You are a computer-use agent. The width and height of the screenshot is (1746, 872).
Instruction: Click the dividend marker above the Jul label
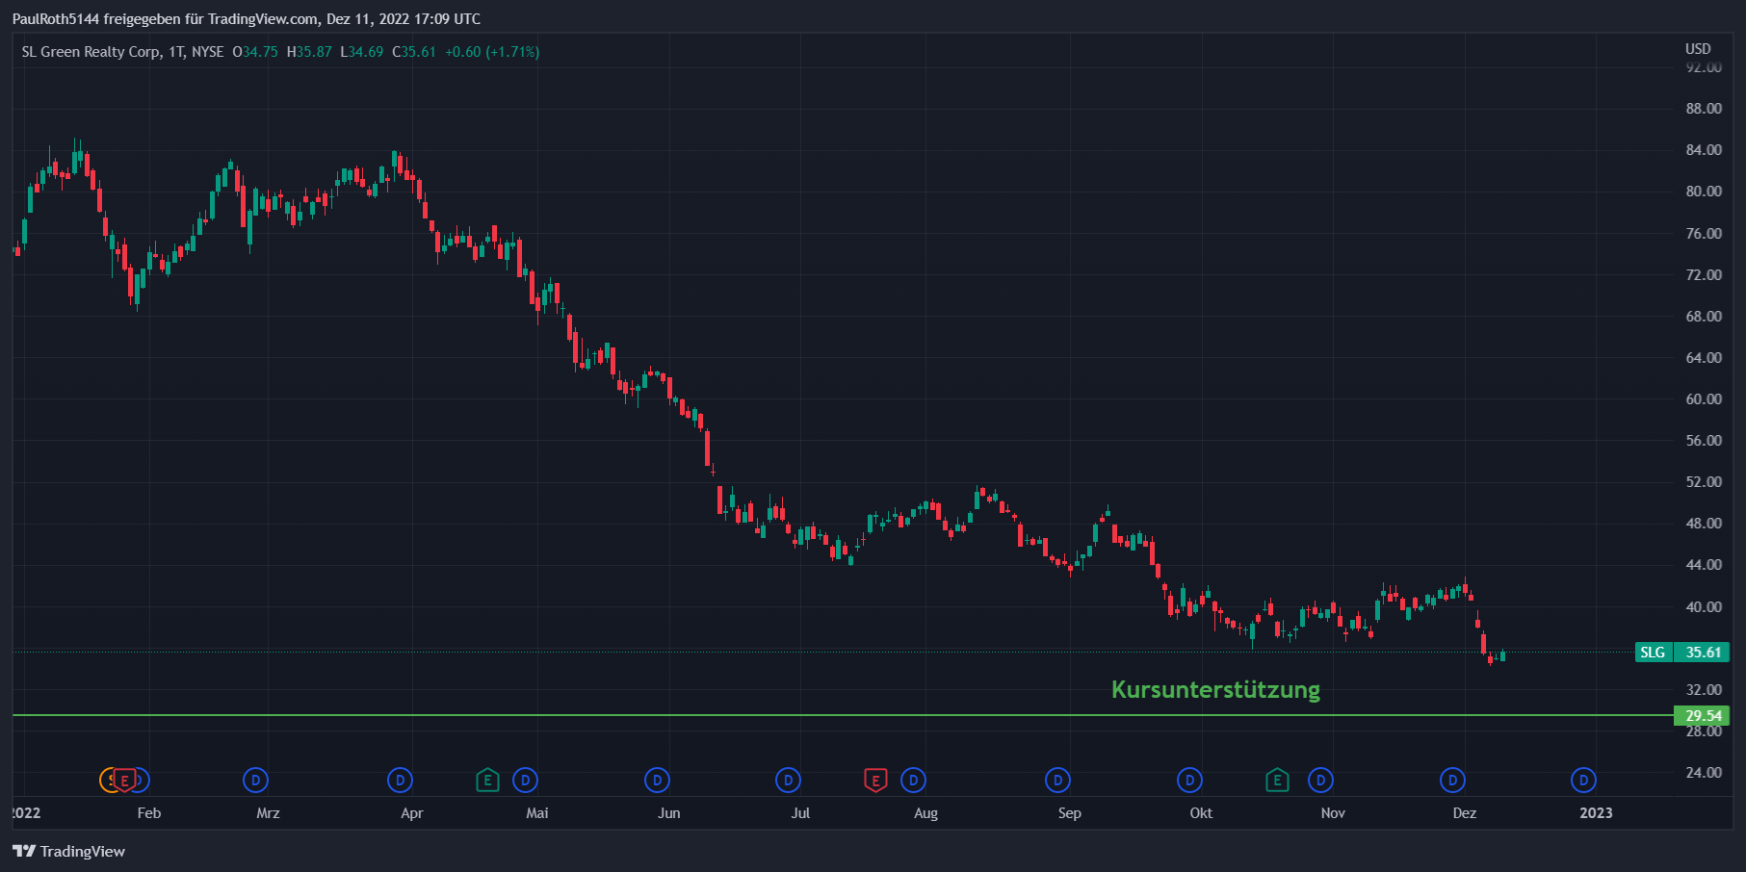[788, 780]
